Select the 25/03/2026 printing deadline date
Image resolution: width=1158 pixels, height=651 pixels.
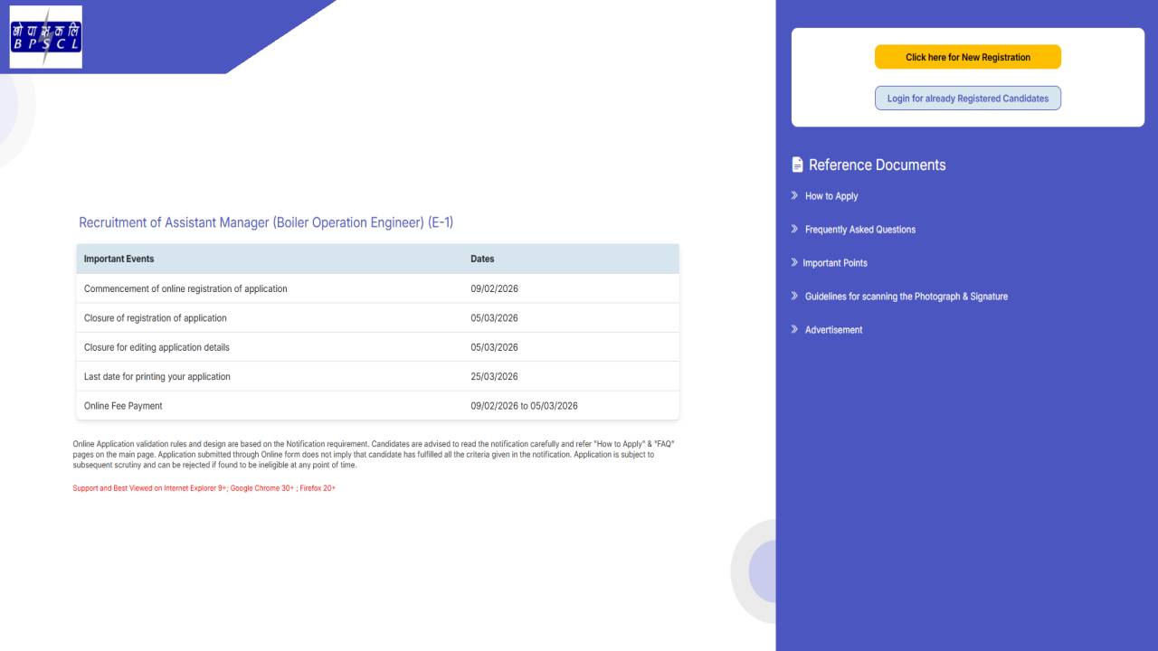(492, 376)
